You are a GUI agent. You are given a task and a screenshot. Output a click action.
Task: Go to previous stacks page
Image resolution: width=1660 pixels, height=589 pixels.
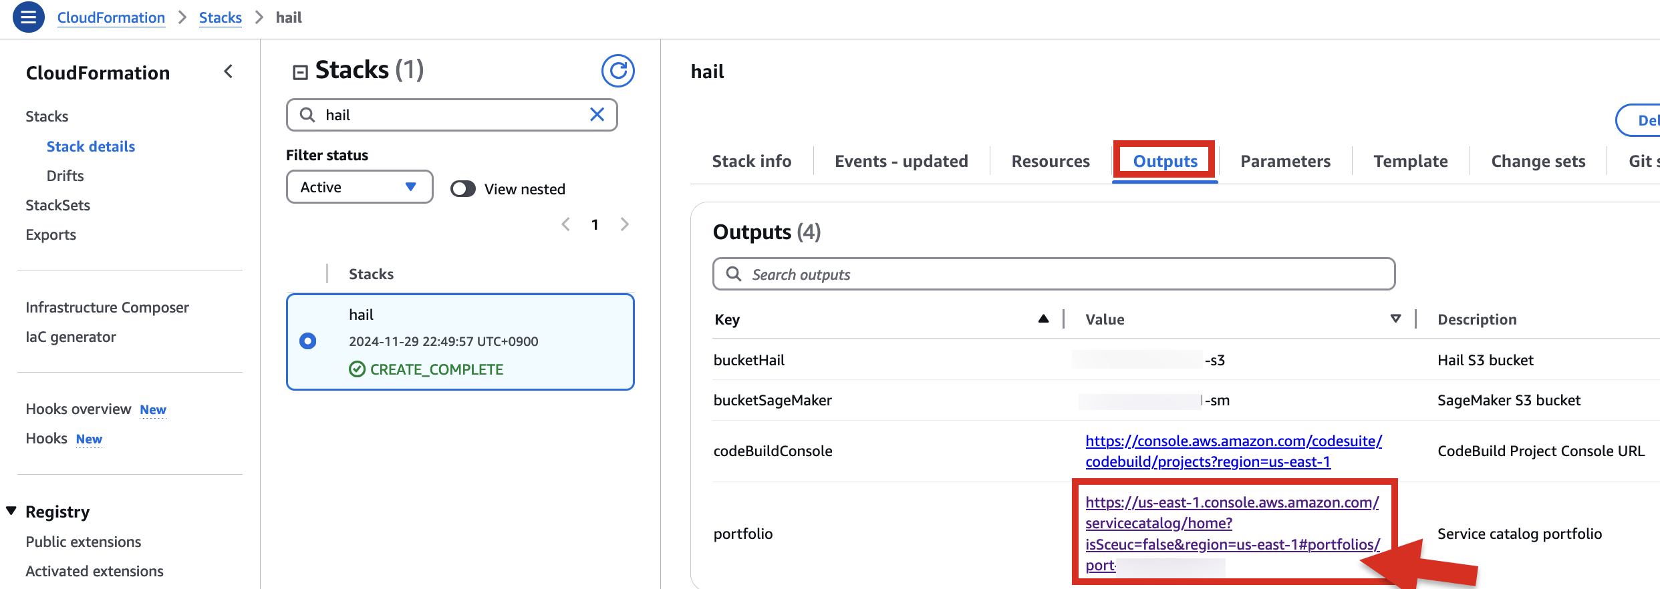pos(566,224)
